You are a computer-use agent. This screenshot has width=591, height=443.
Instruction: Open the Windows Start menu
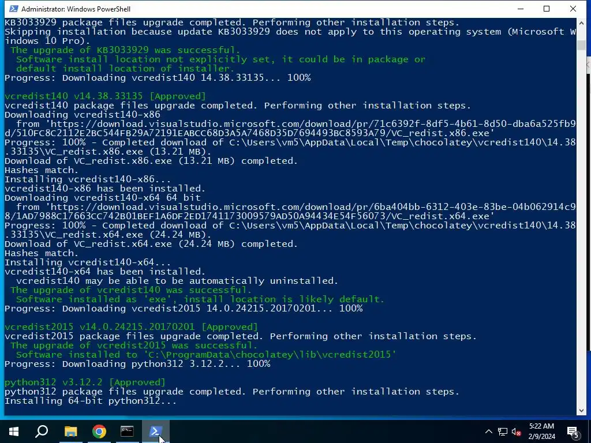pos(14,431)
